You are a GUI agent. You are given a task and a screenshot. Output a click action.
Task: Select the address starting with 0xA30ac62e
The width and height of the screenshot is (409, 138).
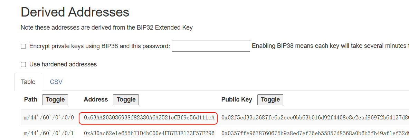click(149, 134)
